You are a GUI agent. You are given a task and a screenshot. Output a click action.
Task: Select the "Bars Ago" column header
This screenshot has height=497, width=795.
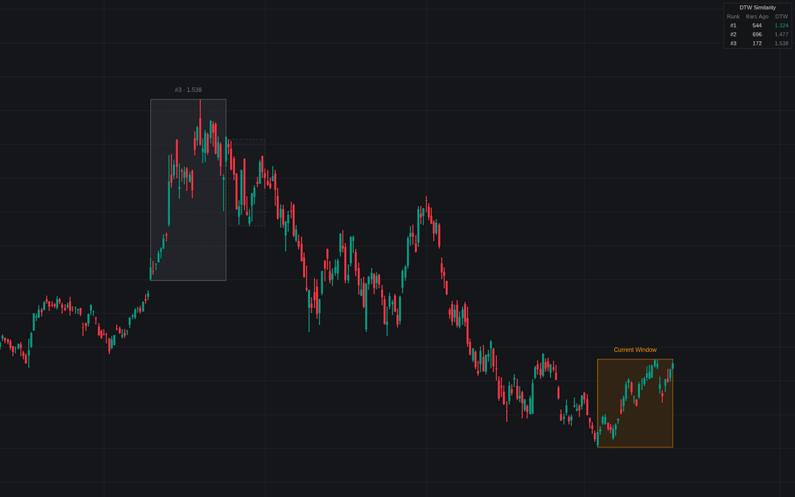(x=757, y=17)
